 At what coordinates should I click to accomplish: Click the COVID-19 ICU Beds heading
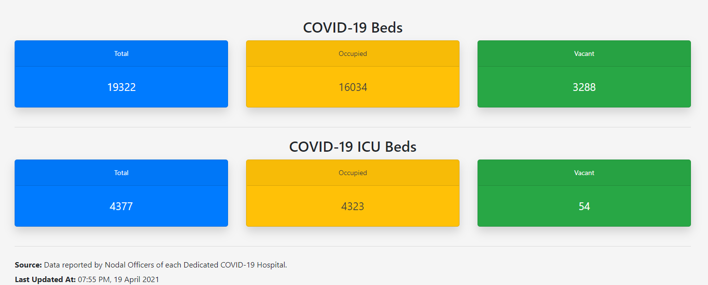tap(353, 147)
